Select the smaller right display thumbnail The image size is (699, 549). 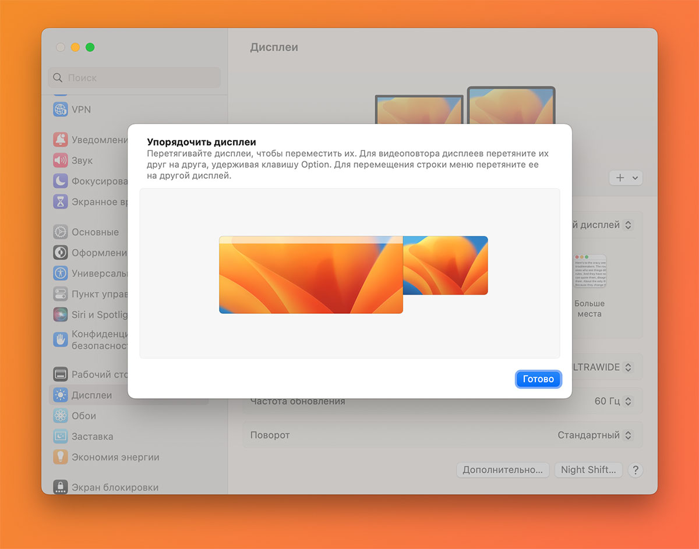pos(446,265)
